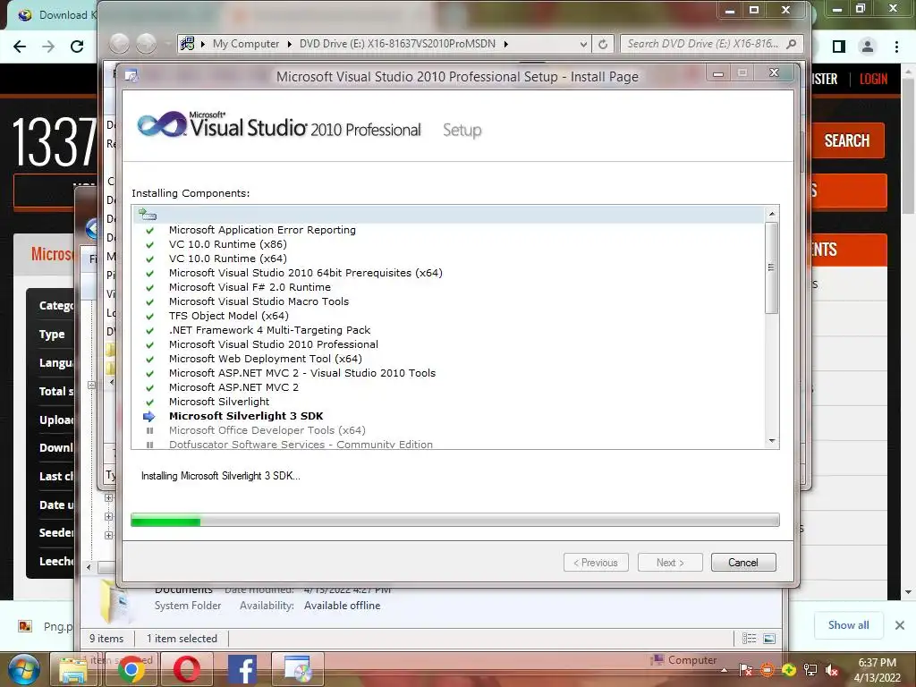The image size is (916, 687).
Task: Click the disabled Next button
Action: [670, 562]
